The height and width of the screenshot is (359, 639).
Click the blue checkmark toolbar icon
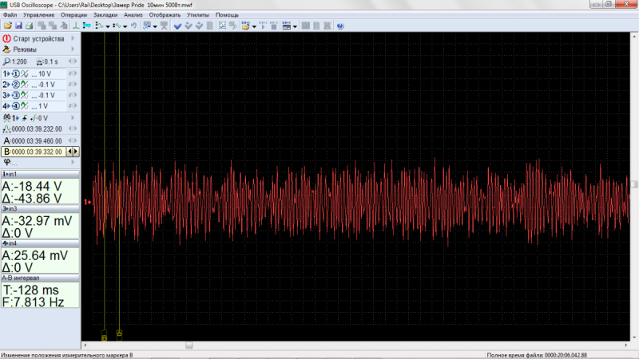(177, 26)
